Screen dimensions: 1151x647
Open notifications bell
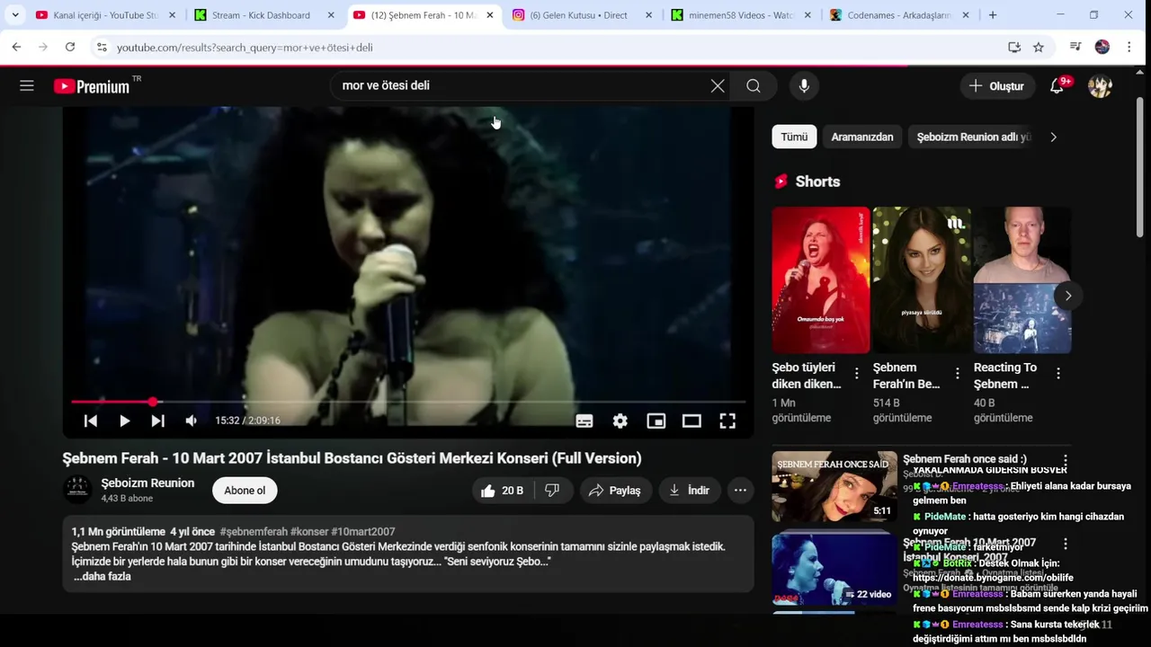point(1057,86)
